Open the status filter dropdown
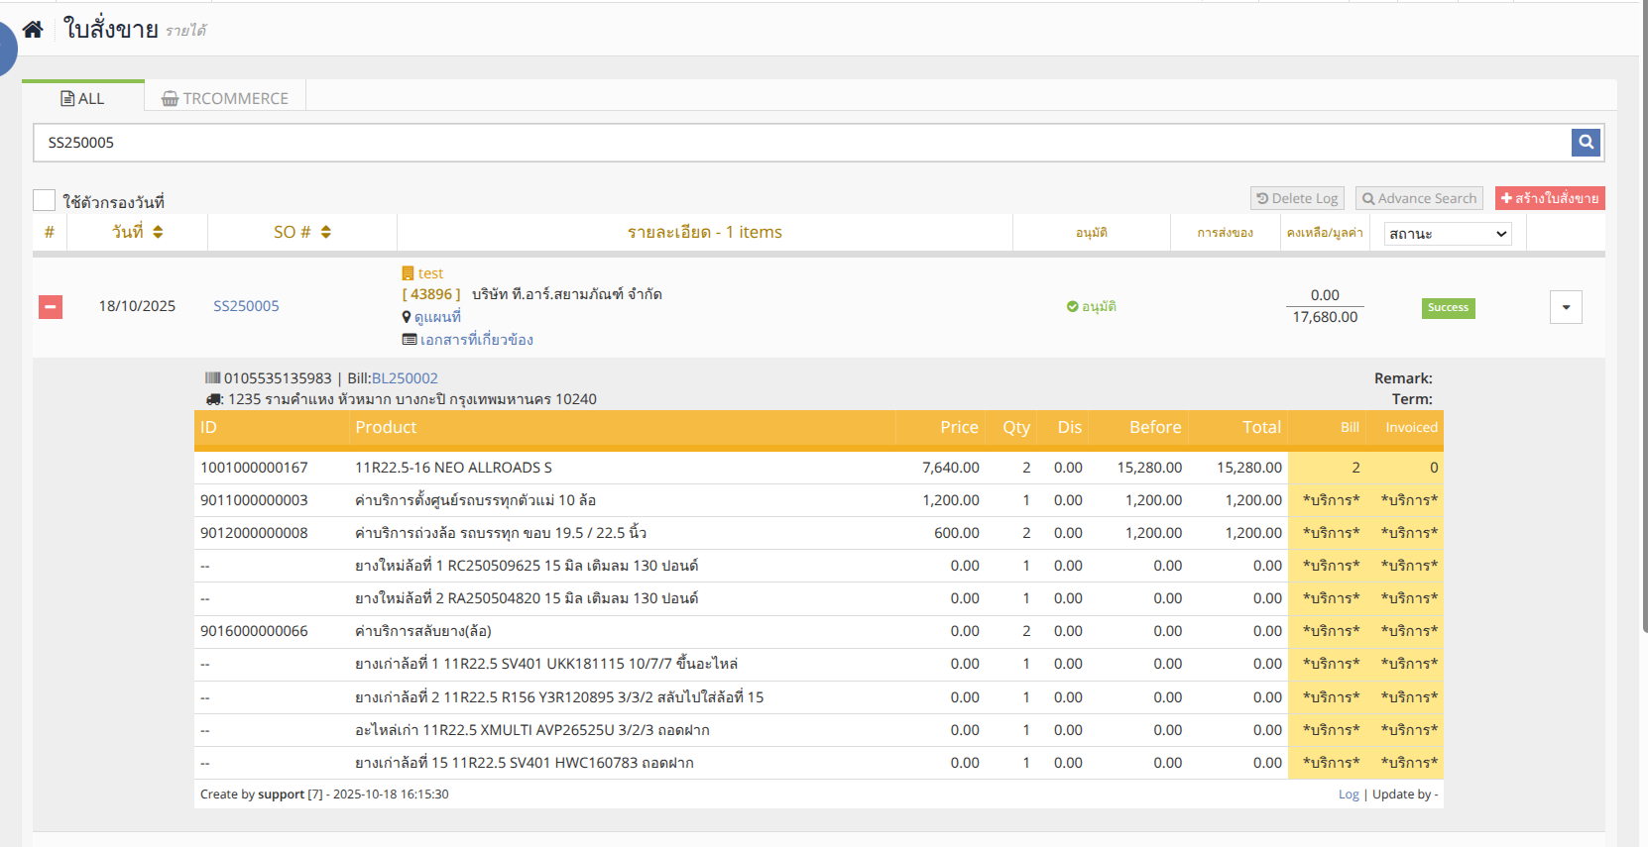The width and height of the screenshot is (1648, 847). pos(1447,234)
